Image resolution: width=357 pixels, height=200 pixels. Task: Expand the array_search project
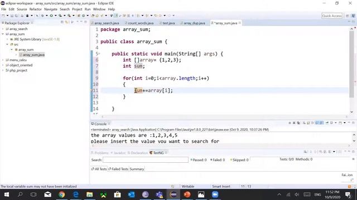[3, 29]
